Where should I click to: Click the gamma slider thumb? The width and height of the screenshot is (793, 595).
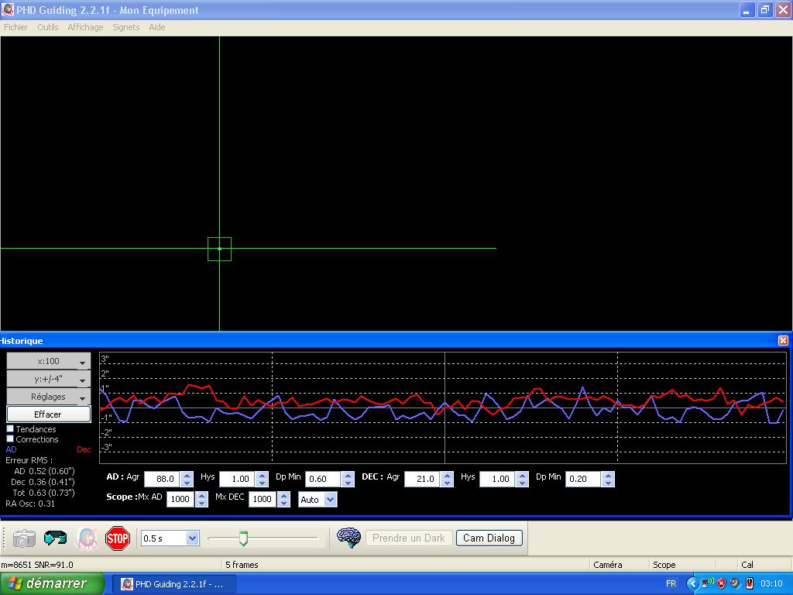[x=243, y=538]
